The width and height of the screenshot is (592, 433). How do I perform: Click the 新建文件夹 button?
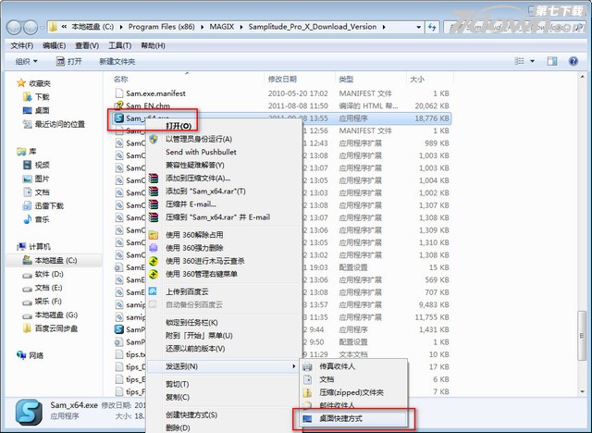[x=117, y=62]
